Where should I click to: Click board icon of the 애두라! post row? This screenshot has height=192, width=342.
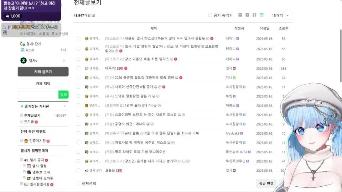pyautogui.click(x=87, y=68)
